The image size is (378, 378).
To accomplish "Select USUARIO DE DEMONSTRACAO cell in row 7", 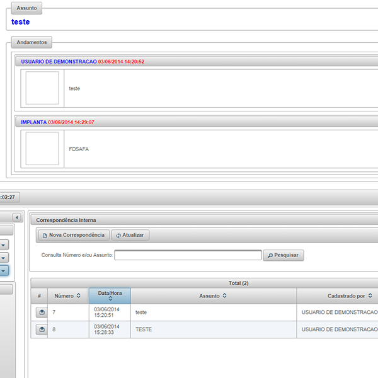I will click(338, 312).
